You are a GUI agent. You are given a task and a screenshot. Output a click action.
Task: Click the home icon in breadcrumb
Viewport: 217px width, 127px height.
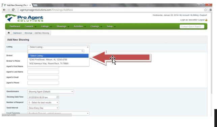tap(9, 33)
